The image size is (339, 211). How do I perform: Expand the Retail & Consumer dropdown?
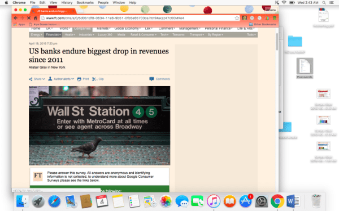coord(144,35)
